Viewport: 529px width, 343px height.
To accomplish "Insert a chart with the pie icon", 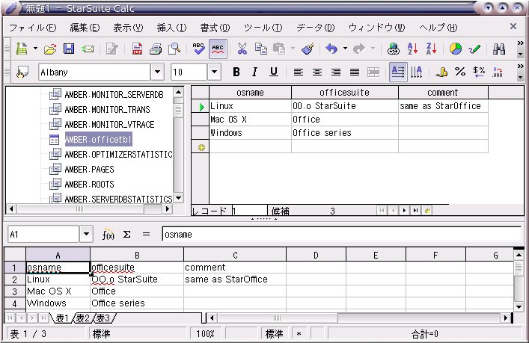I will pyautogui.click(x=456, y=49).
